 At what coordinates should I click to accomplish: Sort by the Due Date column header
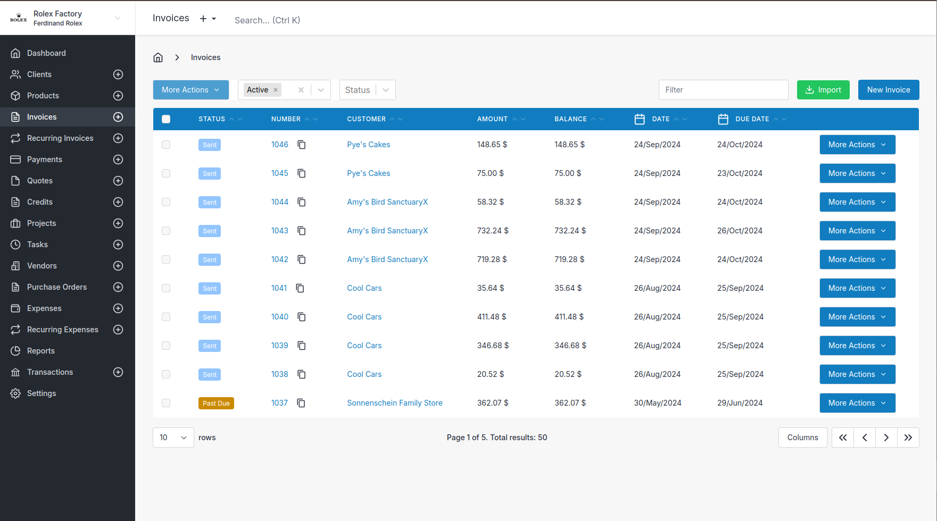(x=752, y=119)
